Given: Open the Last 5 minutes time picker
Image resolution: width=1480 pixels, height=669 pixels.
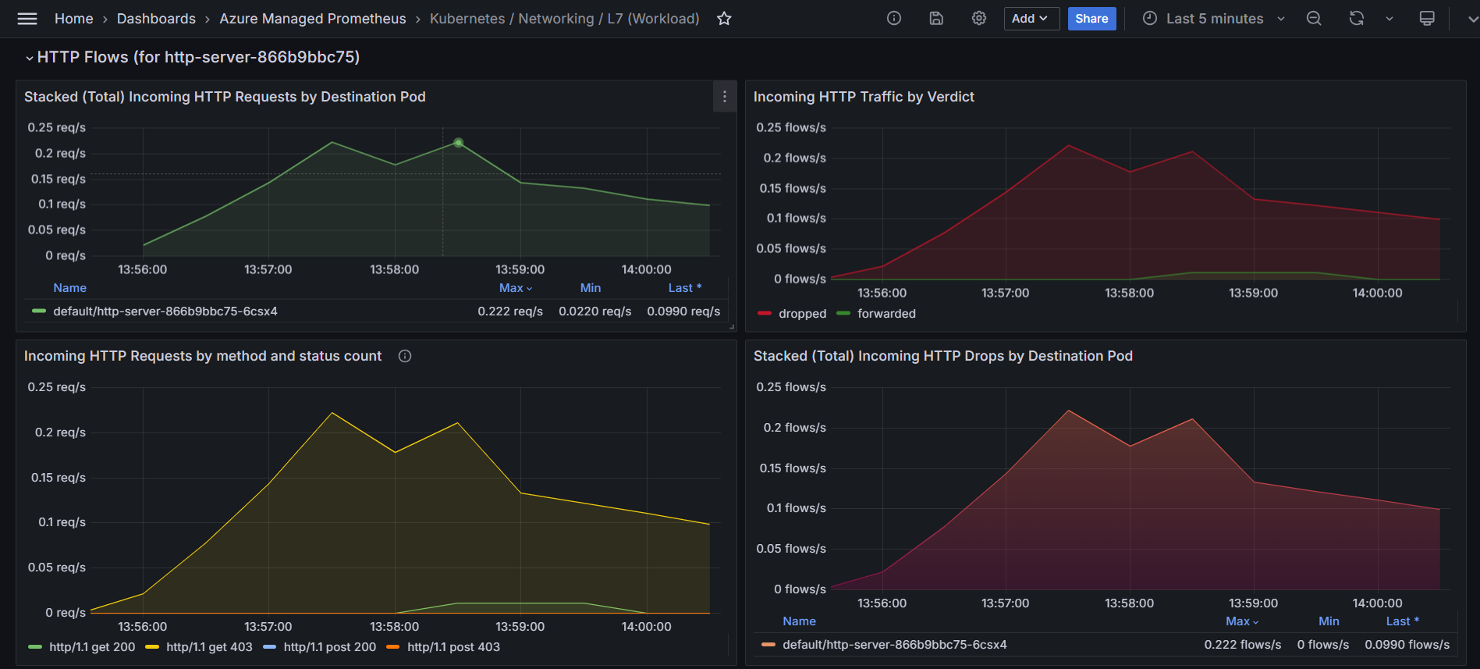Looking at the screenshot, I should (1214, 19).
